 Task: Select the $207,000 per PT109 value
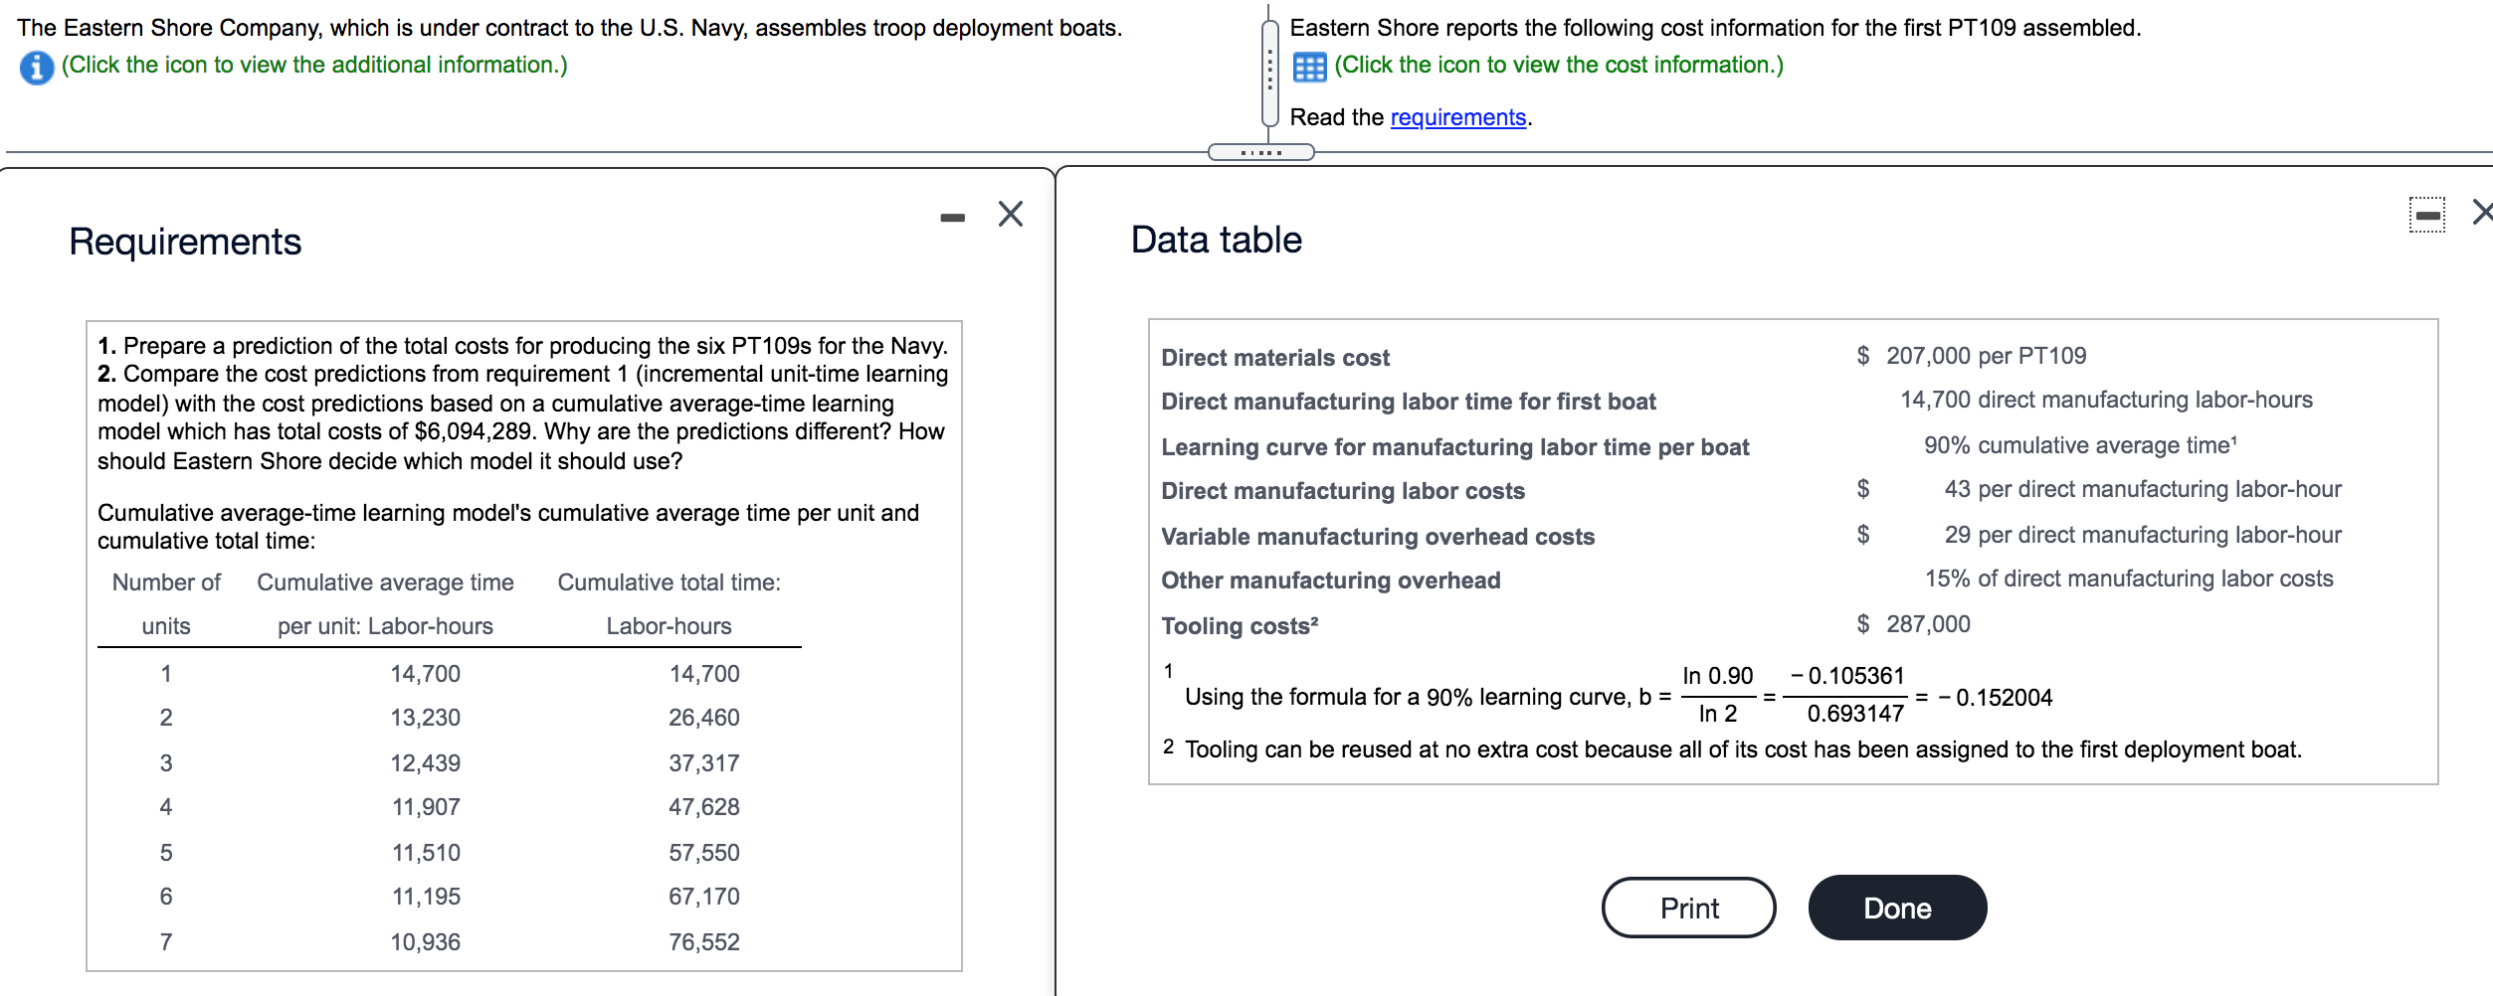tap(1971, 356)
